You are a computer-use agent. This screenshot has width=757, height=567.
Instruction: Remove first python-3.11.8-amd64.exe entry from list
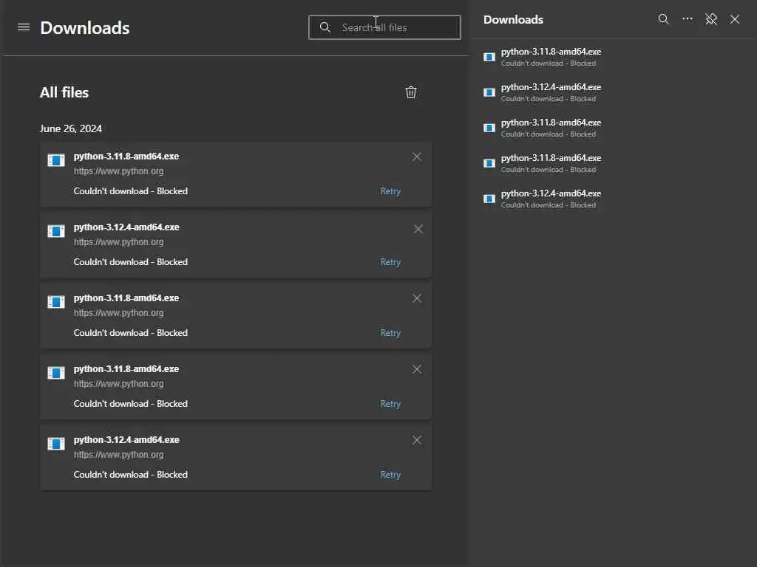[x=417, y=157]
